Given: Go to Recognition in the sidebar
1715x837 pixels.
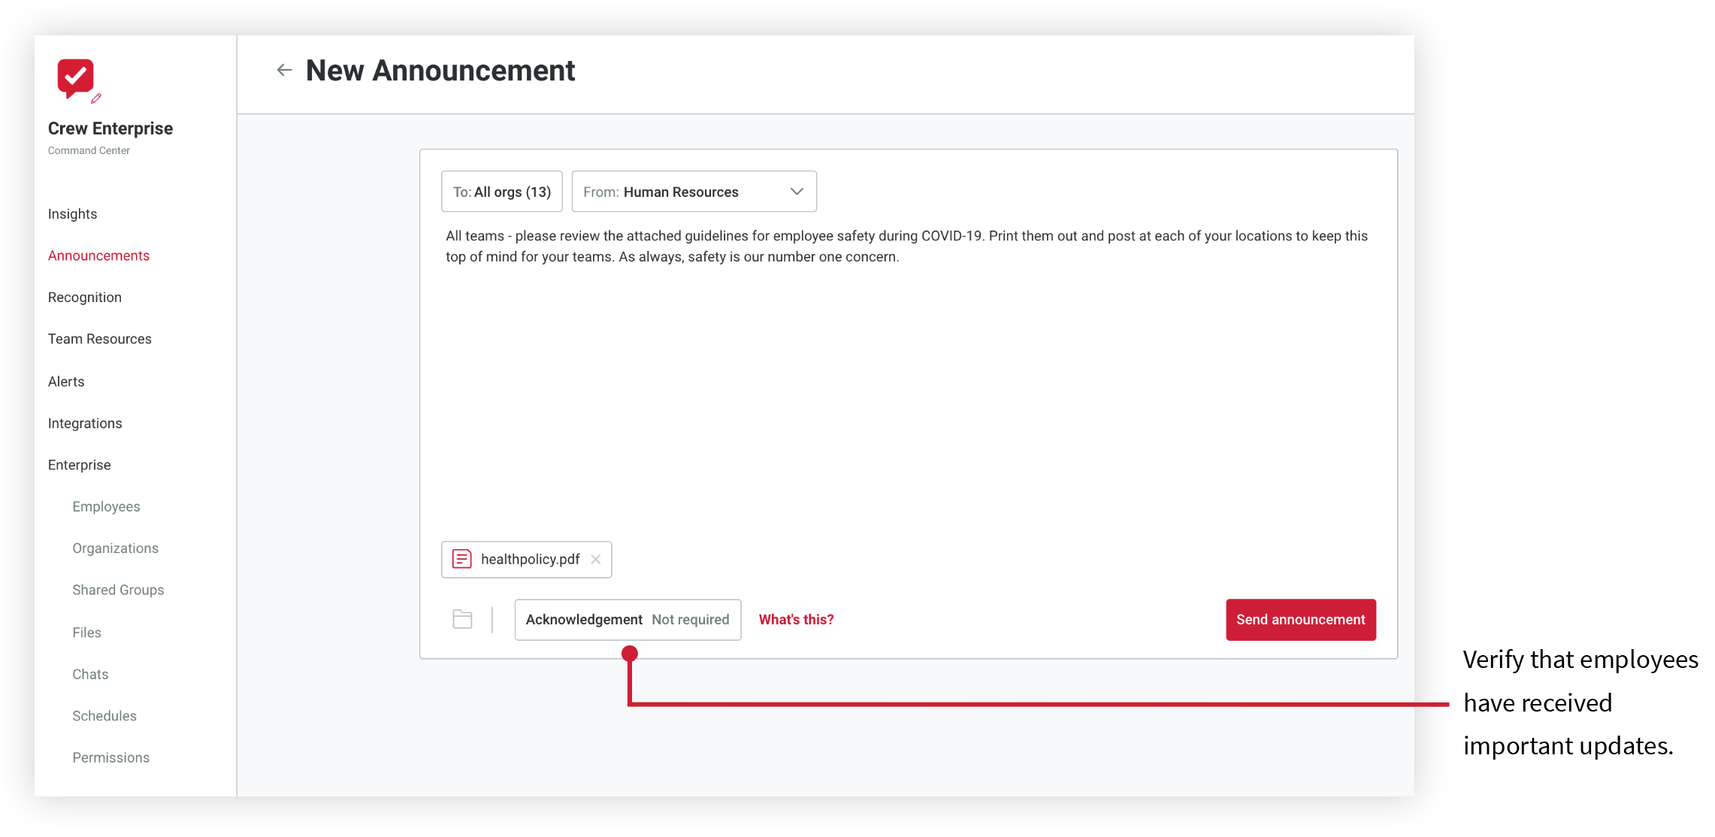Looking at the screenshot, I should [x=84, y=297].
